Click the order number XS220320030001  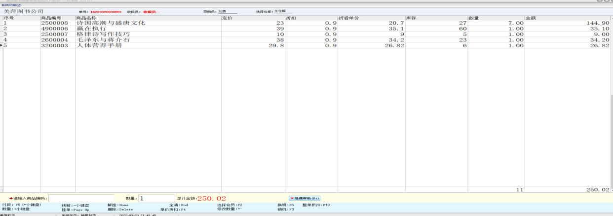pyautogui.click(x=106, y=11)
